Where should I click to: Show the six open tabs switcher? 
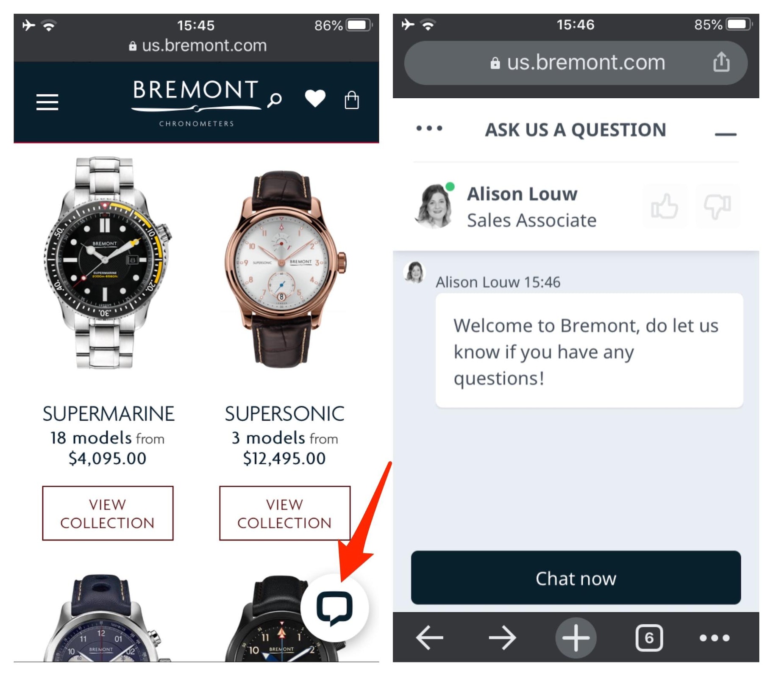click(649, 637)
